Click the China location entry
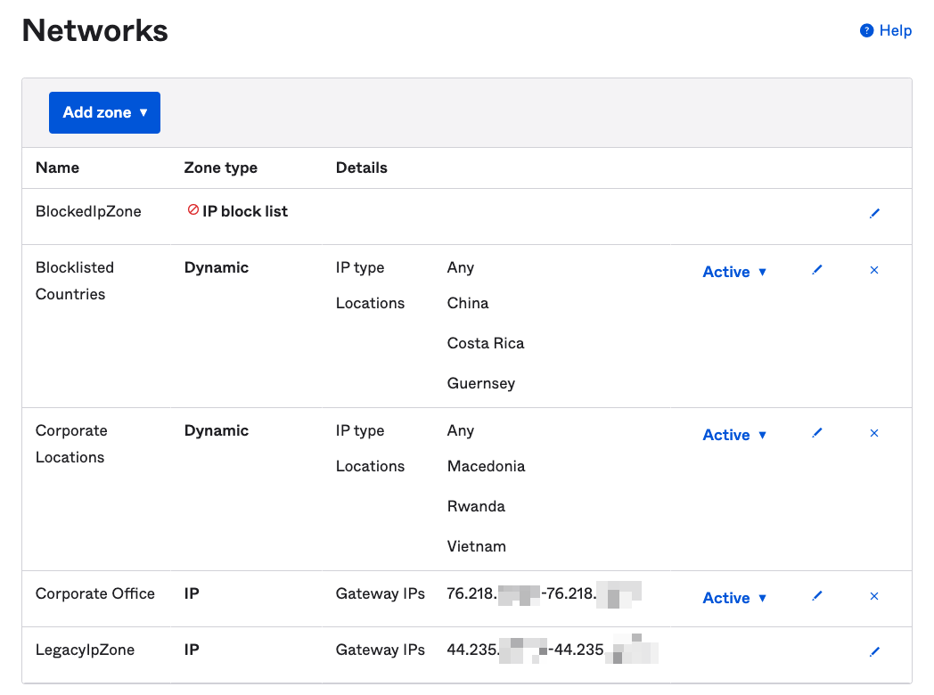 pyautogui.click(x=468, y=303)
